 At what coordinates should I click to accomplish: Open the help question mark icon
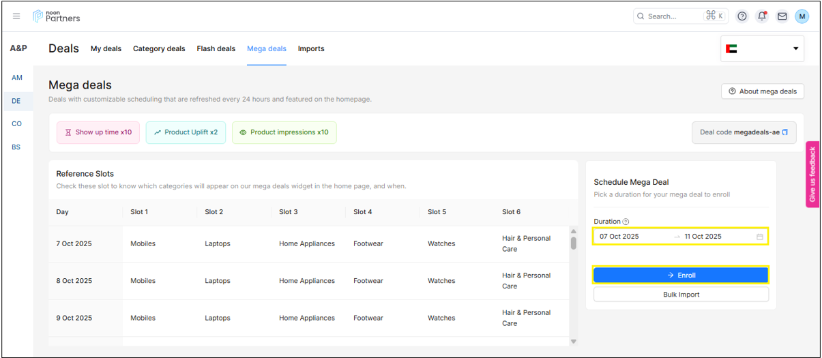(742, 16)
